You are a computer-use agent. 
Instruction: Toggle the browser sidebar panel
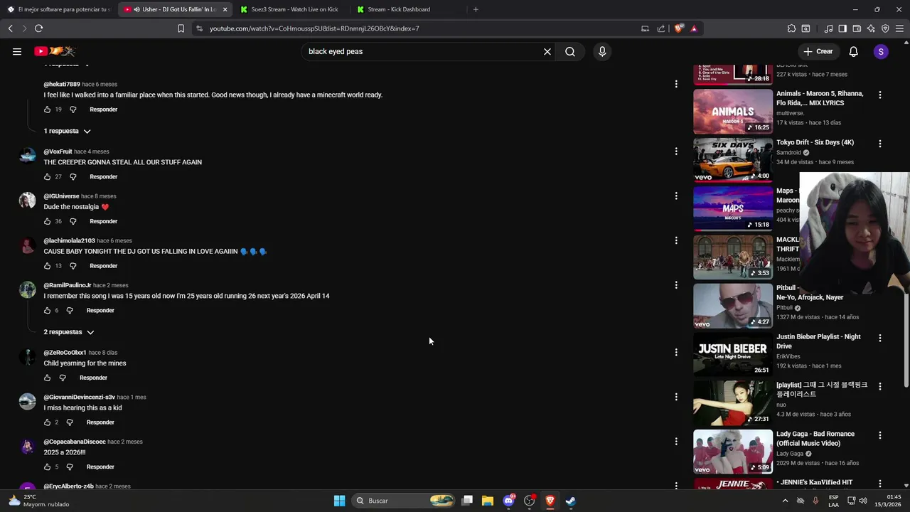pyautogui.click(x=842, y=28)
